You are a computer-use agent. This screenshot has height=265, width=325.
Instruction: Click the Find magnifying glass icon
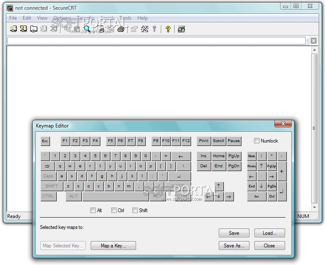click(x=87, y=29)
